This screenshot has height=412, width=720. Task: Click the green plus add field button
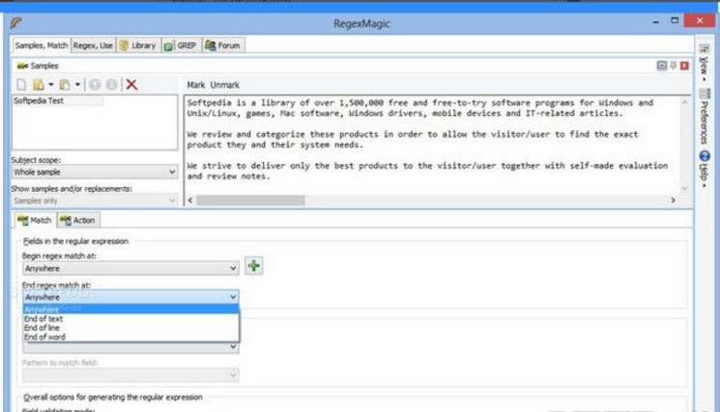[x=254, y=265]
